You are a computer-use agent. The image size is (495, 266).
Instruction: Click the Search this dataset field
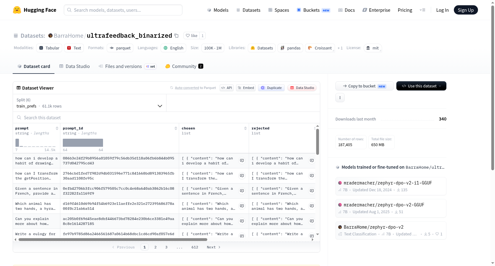166,118
